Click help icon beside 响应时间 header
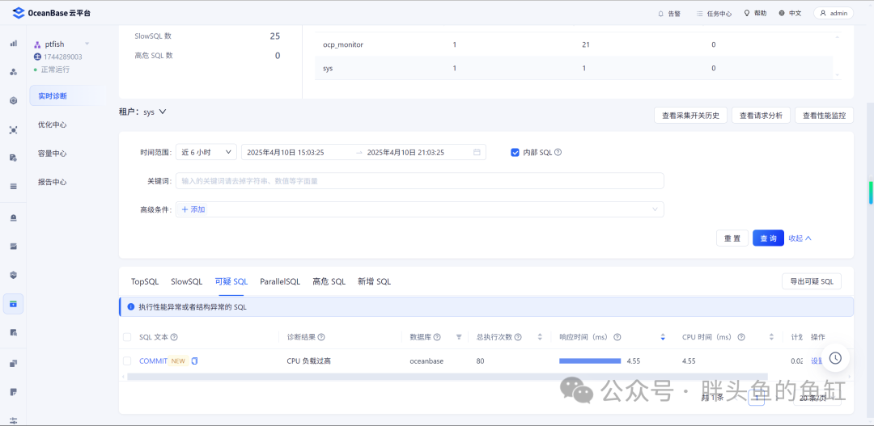 pyautogui.click(x=617, y=337)
